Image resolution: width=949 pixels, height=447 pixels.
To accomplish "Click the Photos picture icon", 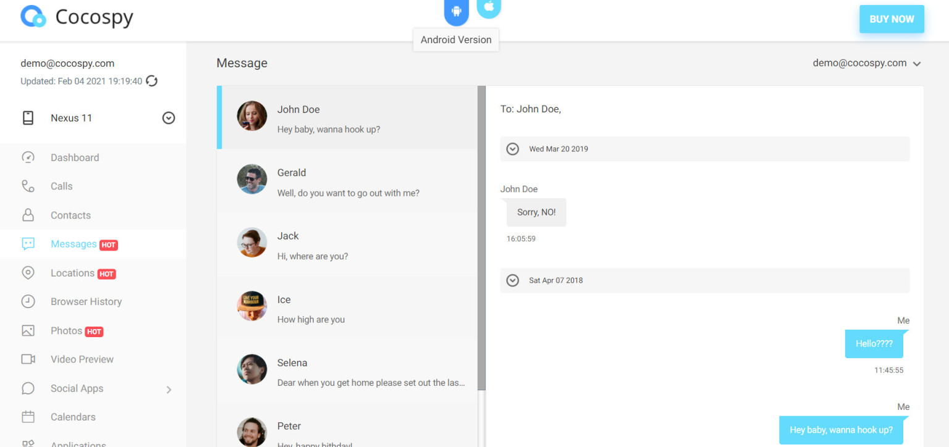I will coord(28,330).
